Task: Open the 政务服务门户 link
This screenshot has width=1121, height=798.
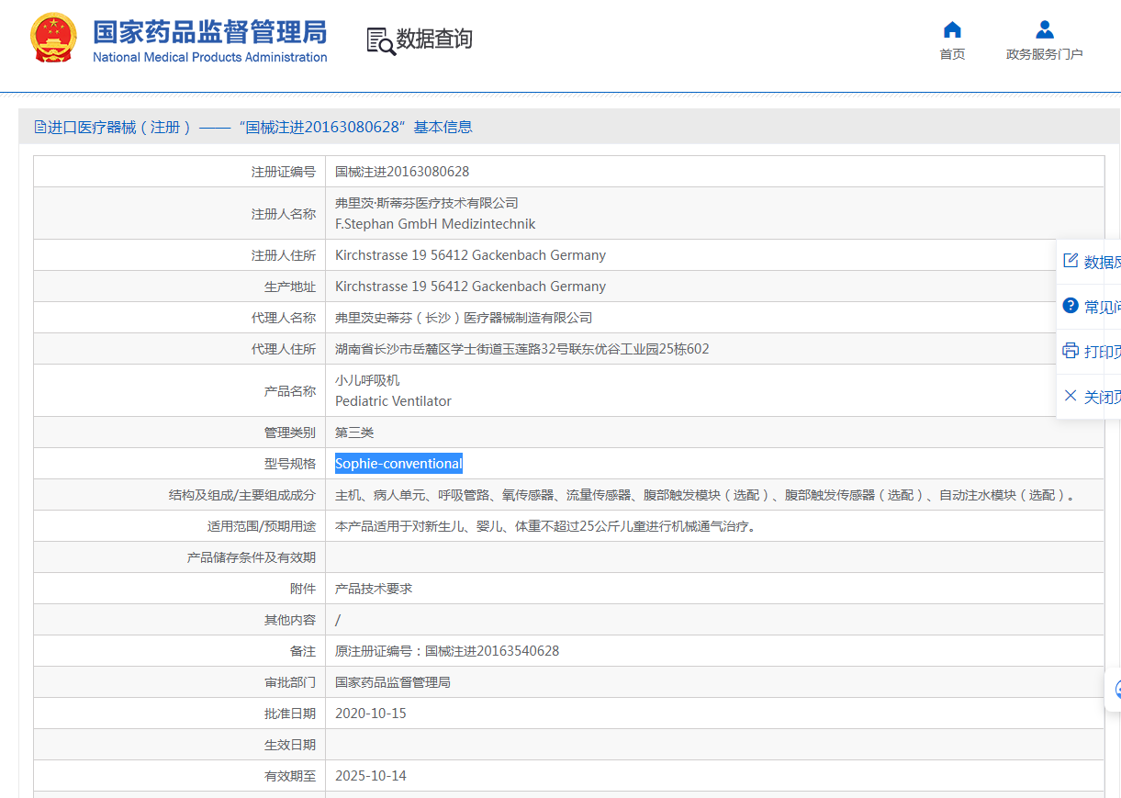Action: click(x=1044, y=54)
